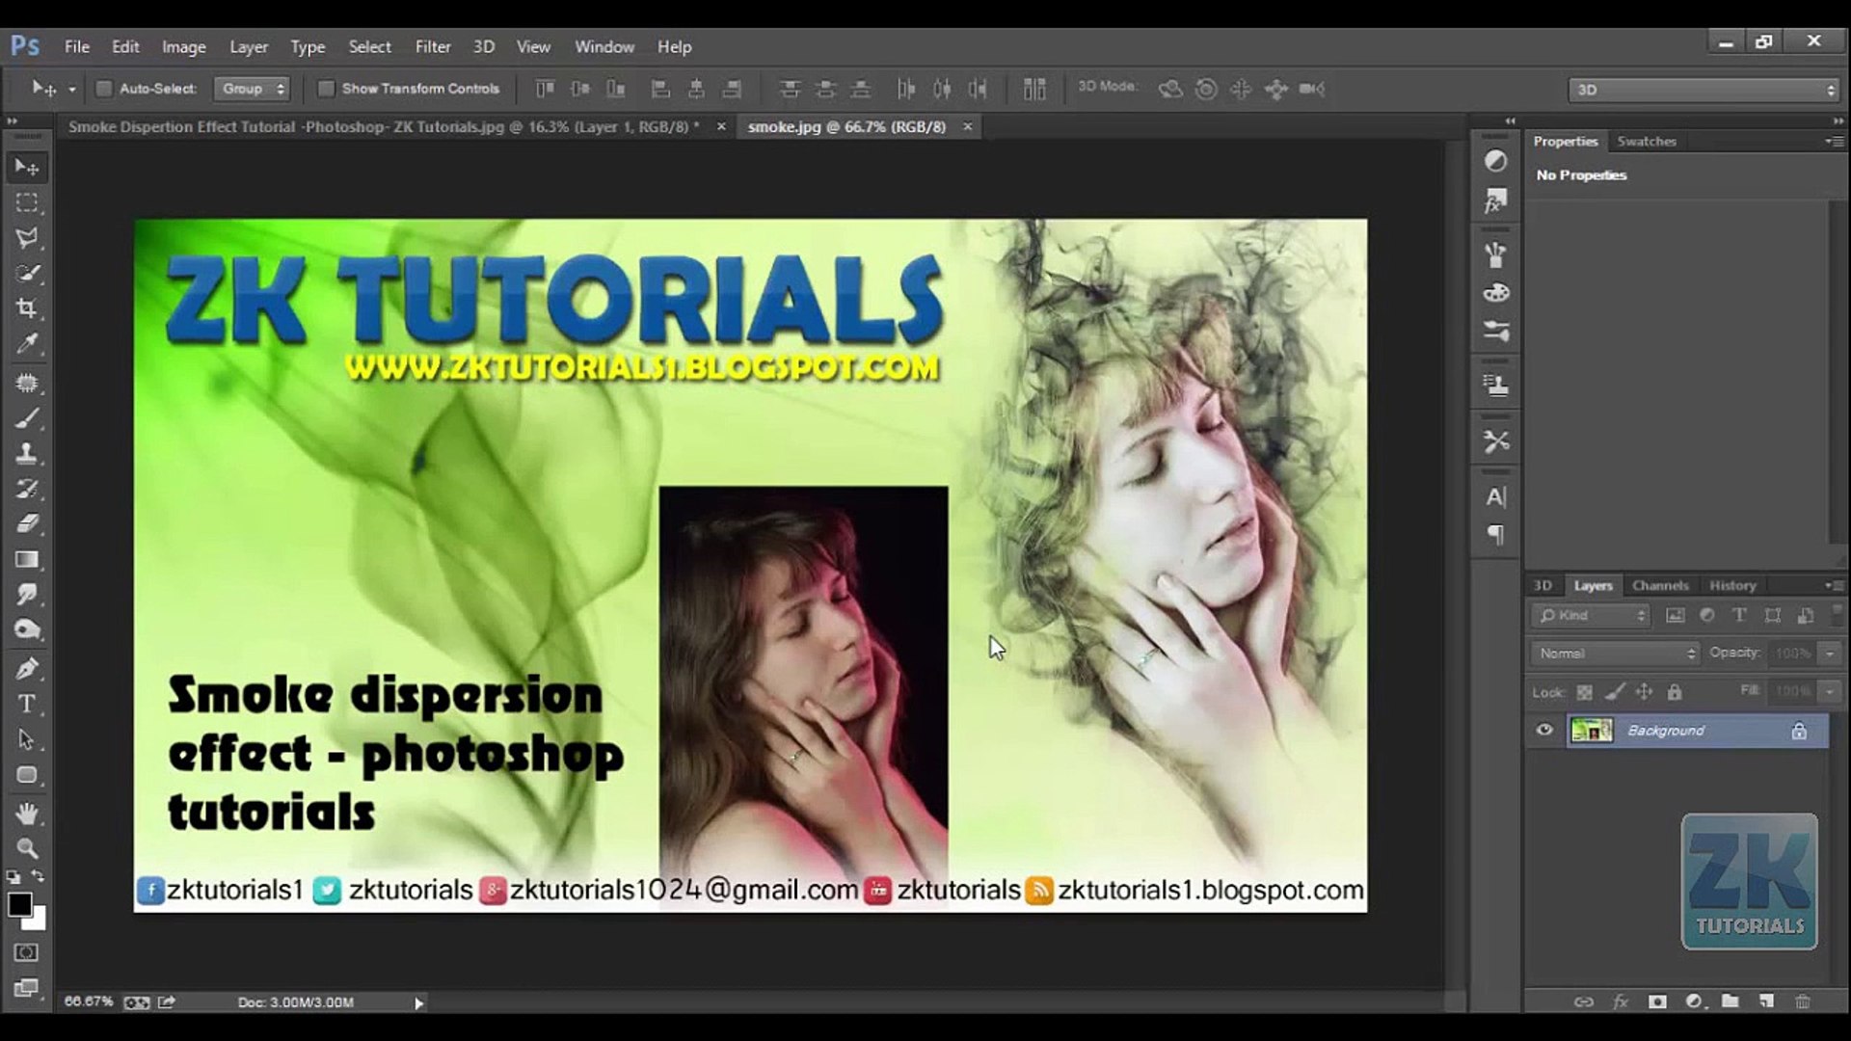
Task: Swap foreground and background colors
Action: coord(38,876)
